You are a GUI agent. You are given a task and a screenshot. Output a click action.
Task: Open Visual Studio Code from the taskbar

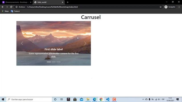click(x=107, y=99)
